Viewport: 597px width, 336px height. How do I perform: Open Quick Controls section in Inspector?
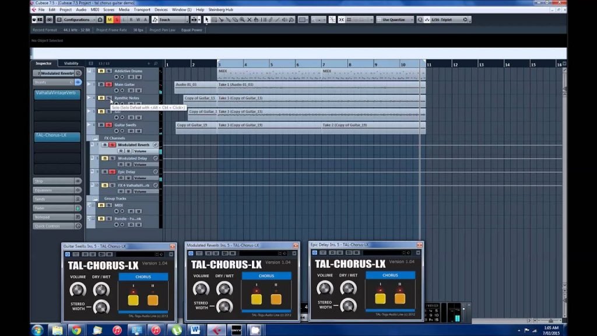57,226
